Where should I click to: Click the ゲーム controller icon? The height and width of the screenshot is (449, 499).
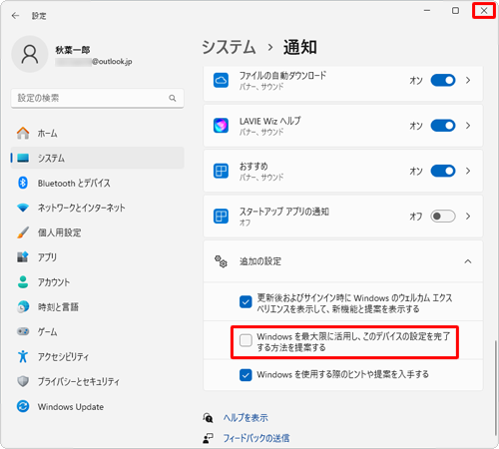point(23,331)
